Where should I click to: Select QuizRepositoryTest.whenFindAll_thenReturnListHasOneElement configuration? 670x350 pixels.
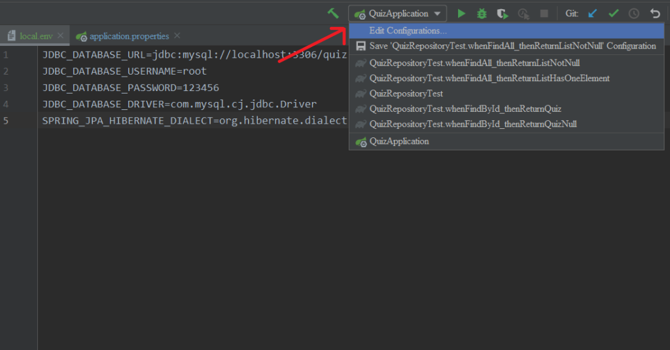click(x=489, y=79)
